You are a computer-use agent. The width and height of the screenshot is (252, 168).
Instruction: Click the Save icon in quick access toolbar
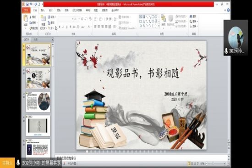point(27,4)
